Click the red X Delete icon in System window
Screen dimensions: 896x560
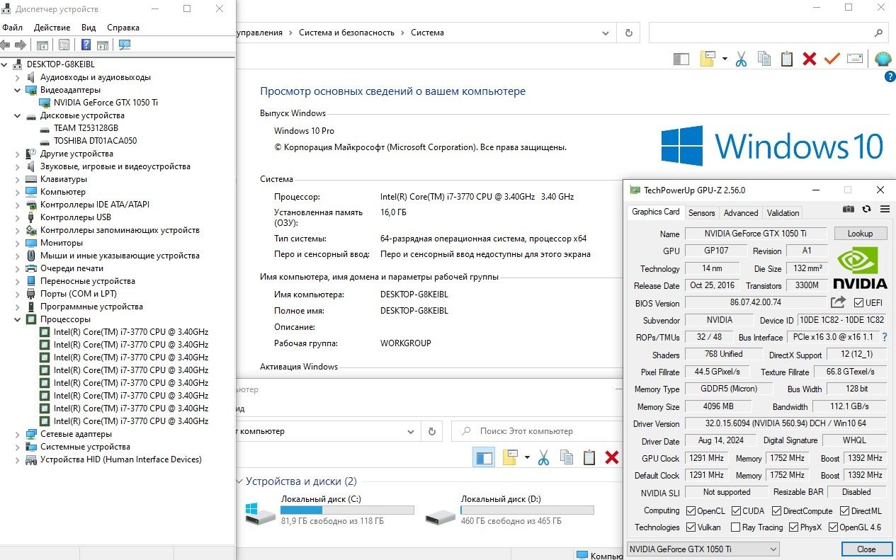coord(810,59)
